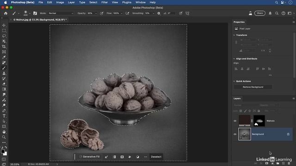Hide the Walnuts layer
The width and height of the screenshot is (296, 166).
[x=235, y=121]
